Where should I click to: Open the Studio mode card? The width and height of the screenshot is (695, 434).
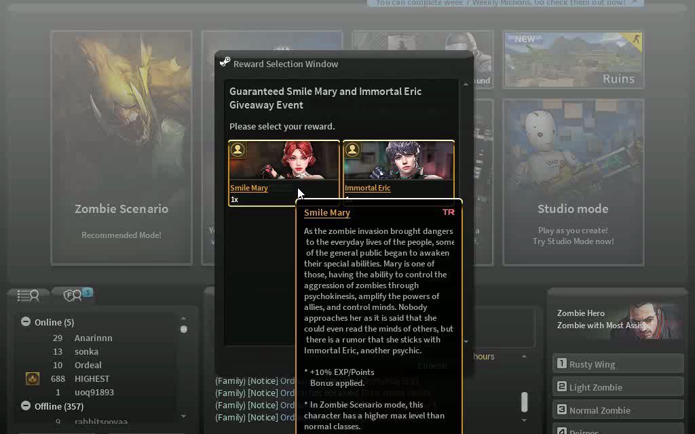click(x=573, y=182)
